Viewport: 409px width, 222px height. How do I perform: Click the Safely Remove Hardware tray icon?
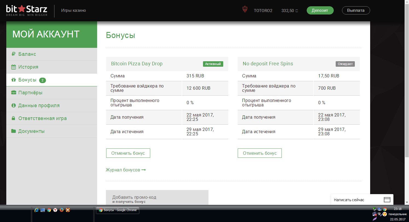point(375,209)
